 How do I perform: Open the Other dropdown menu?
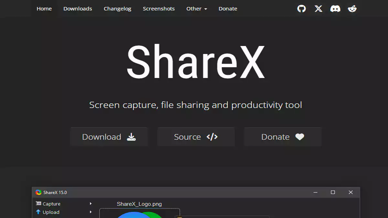(x=197, y=9)
